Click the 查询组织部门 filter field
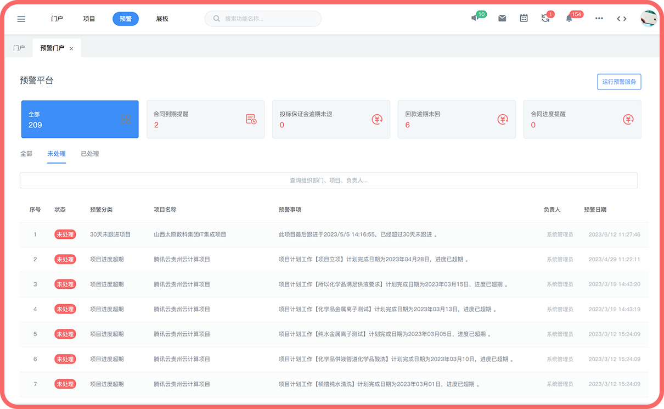 pyautogui.click(x=328, y=180)
